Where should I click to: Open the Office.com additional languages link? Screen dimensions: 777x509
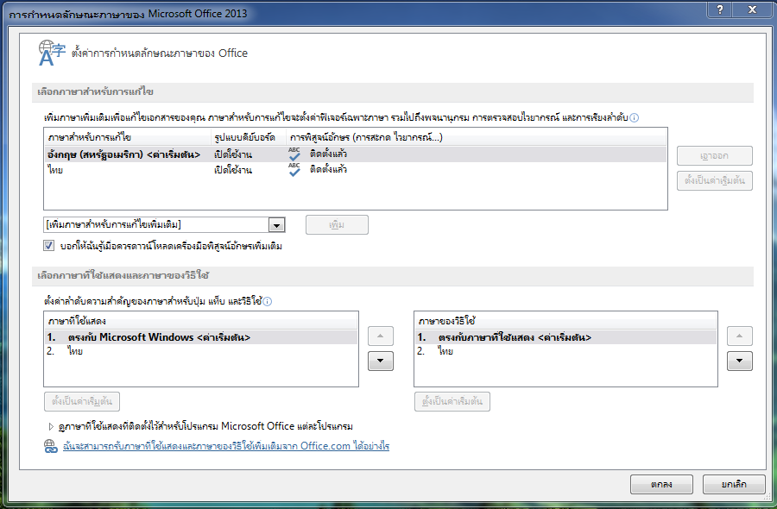pyautogui.click(x=226, y=446)
